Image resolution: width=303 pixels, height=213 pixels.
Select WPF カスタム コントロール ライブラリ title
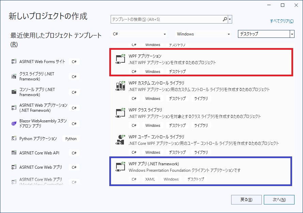coord(156,83)
